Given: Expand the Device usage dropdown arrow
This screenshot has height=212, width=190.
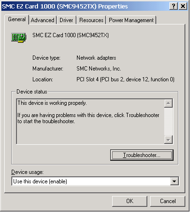Looking at the screenshot, I should tap(174, 181).
